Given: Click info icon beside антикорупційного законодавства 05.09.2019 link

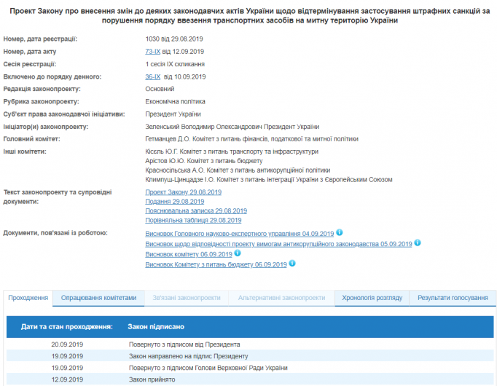Looking at the screenshot, I should pos(418,243).
